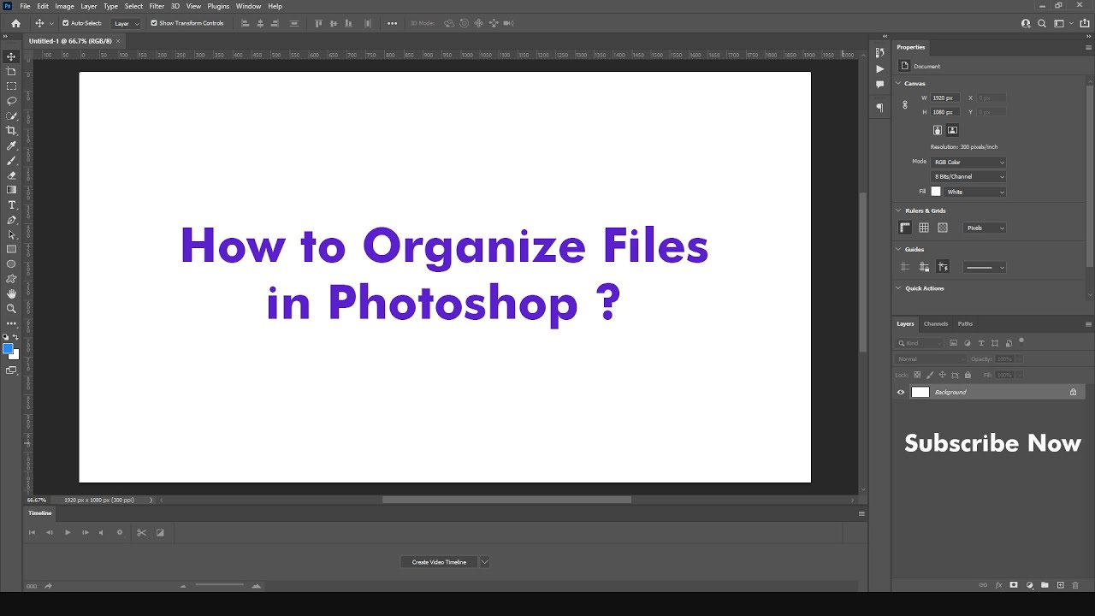Open the Layer auto-select dropdown

click(127, 23)
